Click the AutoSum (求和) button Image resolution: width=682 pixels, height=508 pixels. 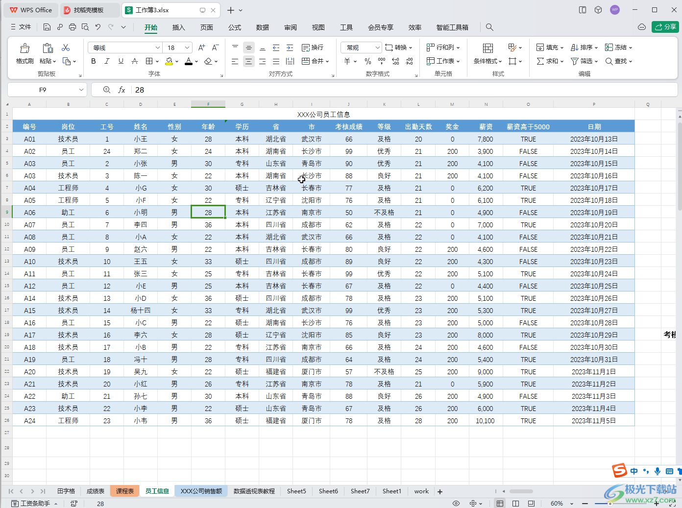[x=550, y=61]
